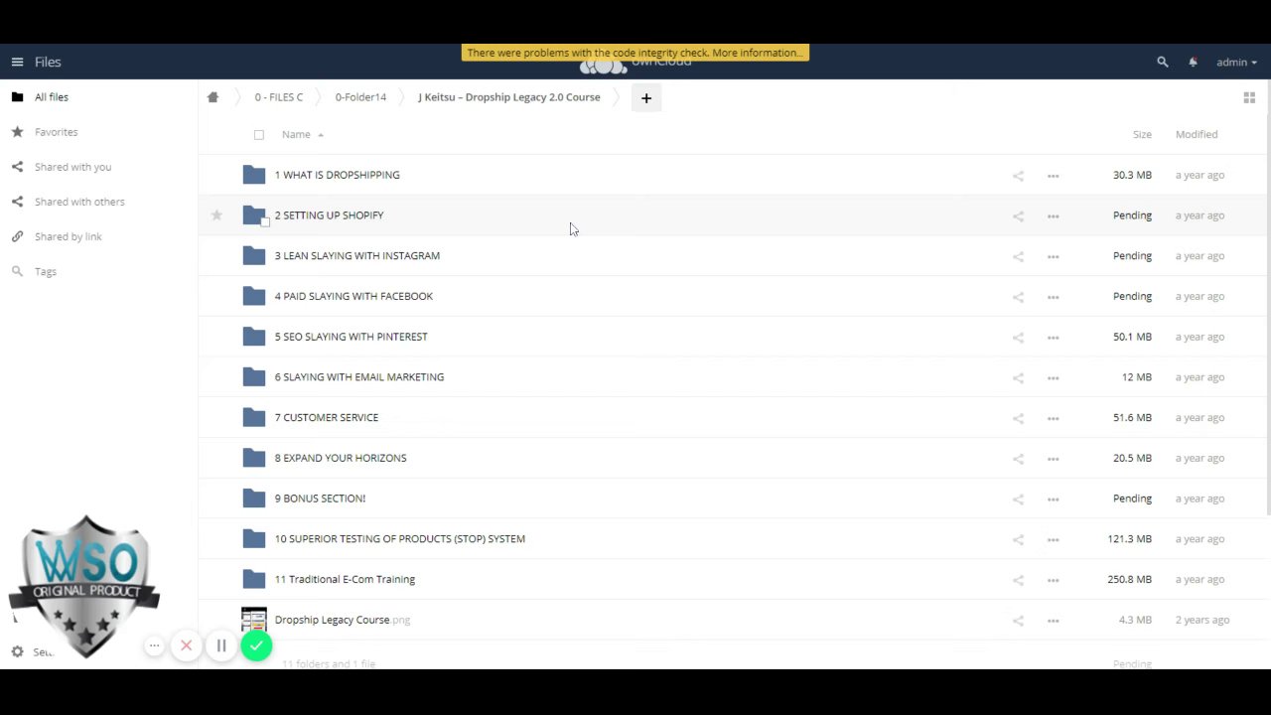Tick the select all files checkbox
This screenshot has height=715, width=1271.
(x=259, y=134)
